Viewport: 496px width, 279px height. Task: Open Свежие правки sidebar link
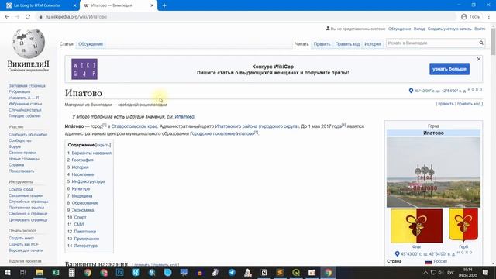22,153
